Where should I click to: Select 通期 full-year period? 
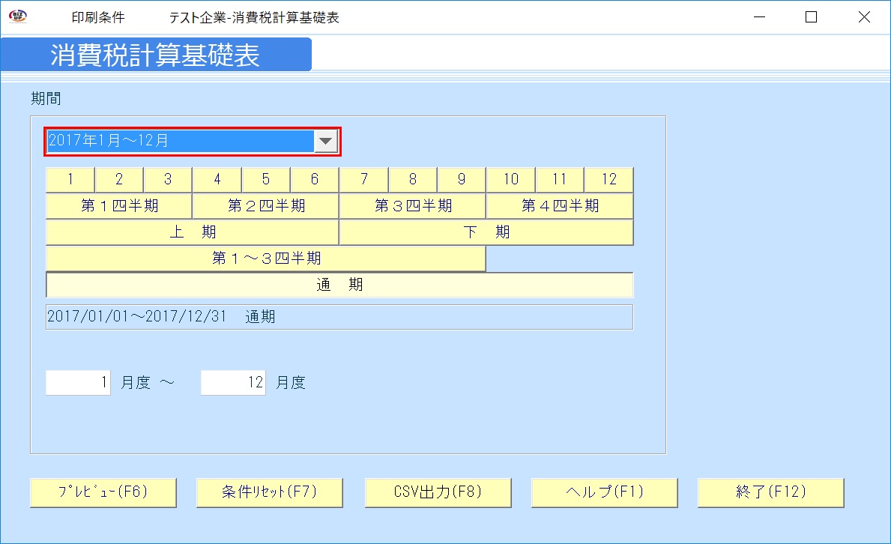339,285
